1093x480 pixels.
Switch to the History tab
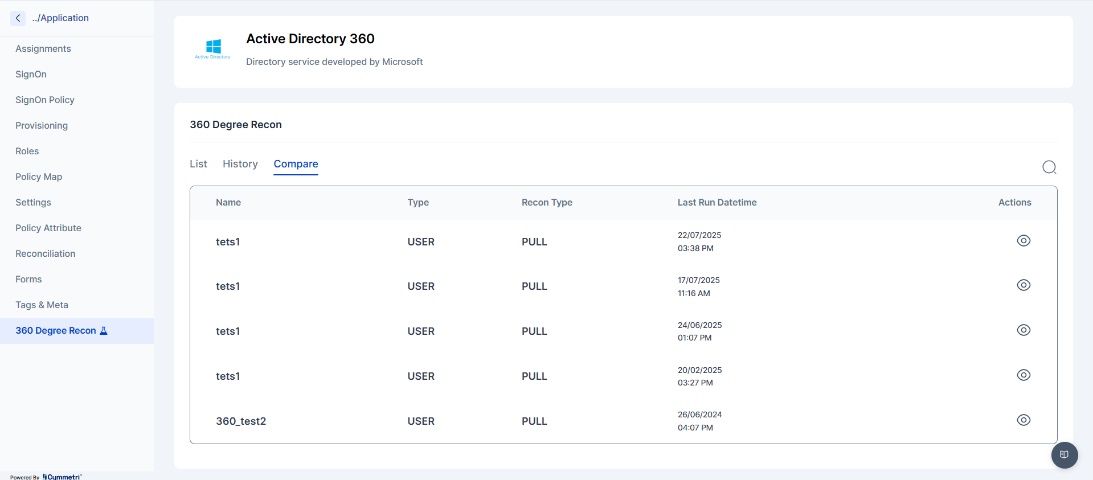pyautogui.click(x=240, y=164)
